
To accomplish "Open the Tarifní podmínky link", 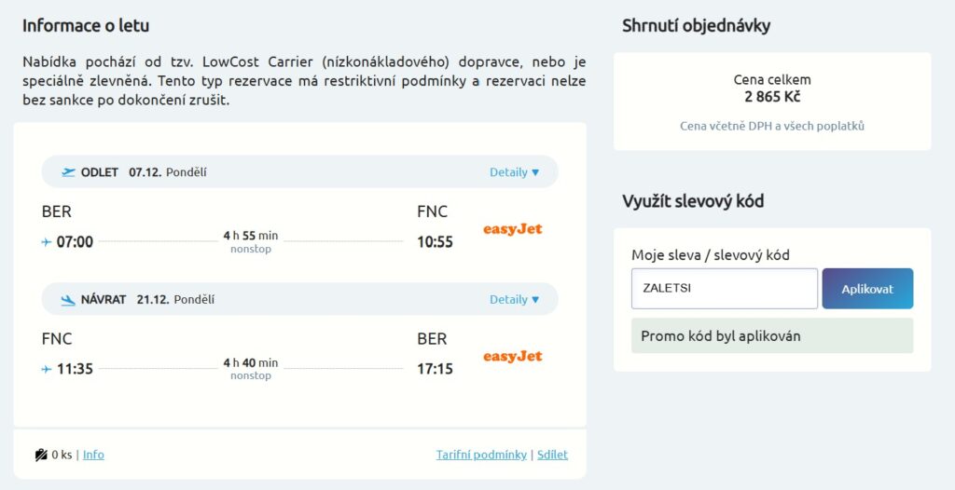I will point(481,455).
